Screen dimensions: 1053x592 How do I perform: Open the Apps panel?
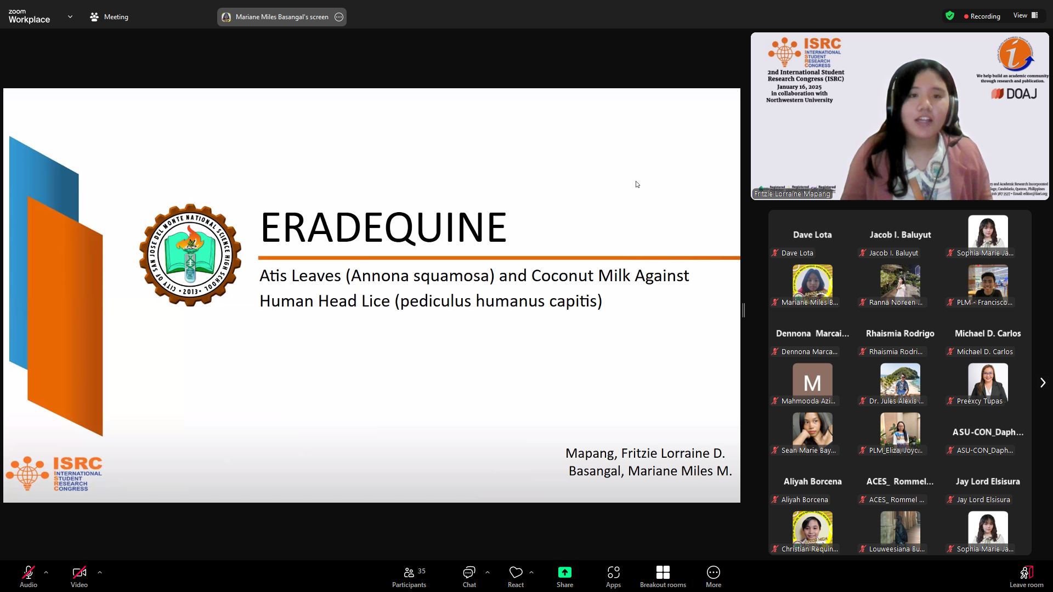click(613, 577)
